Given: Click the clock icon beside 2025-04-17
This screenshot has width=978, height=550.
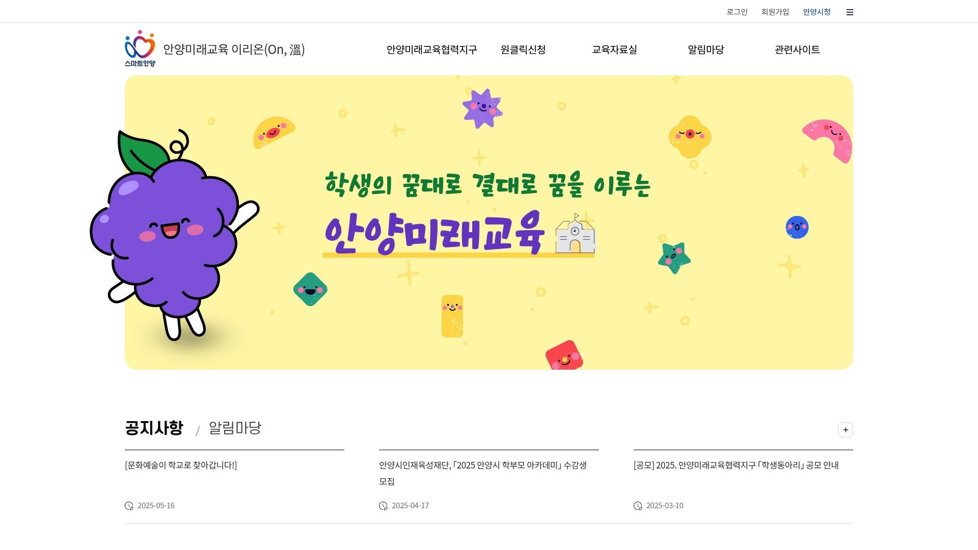Looking at the screenshot, I should (383, 506).
